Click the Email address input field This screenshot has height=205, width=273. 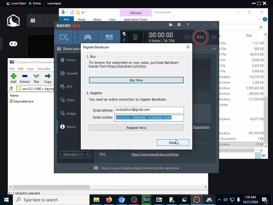pyautogui.click(x=149, y=110)
